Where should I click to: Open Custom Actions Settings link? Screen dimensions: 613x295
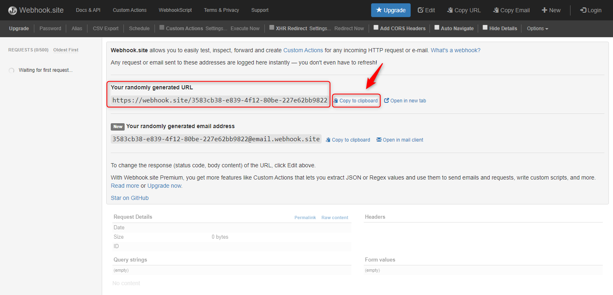(x=217, y=29)
